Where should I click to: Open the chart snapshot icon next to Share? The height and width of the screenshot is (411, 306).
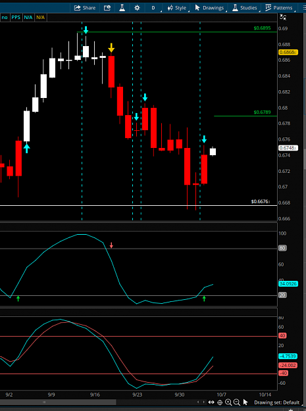[x=107, y=8]
